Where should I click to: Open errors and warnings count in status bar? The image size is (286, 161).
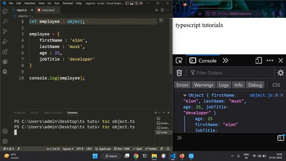tap(8, 148)
